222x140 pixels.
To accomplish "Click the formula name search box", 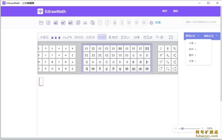I will [x=202, y=22].
